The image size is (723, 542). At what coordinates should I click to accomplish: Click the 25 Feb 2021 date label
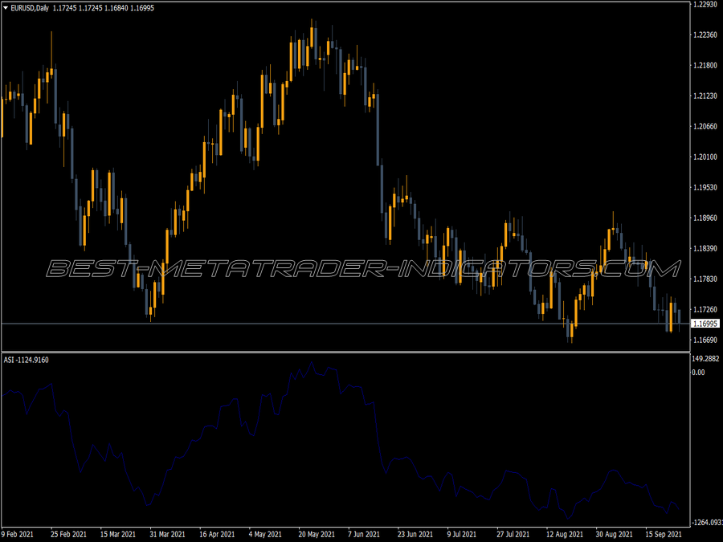[x=68, y=535]
